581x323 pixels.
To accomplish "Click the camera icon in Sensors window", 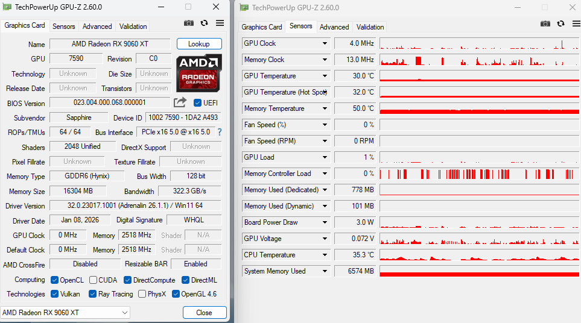I will [x=545, y=24].
